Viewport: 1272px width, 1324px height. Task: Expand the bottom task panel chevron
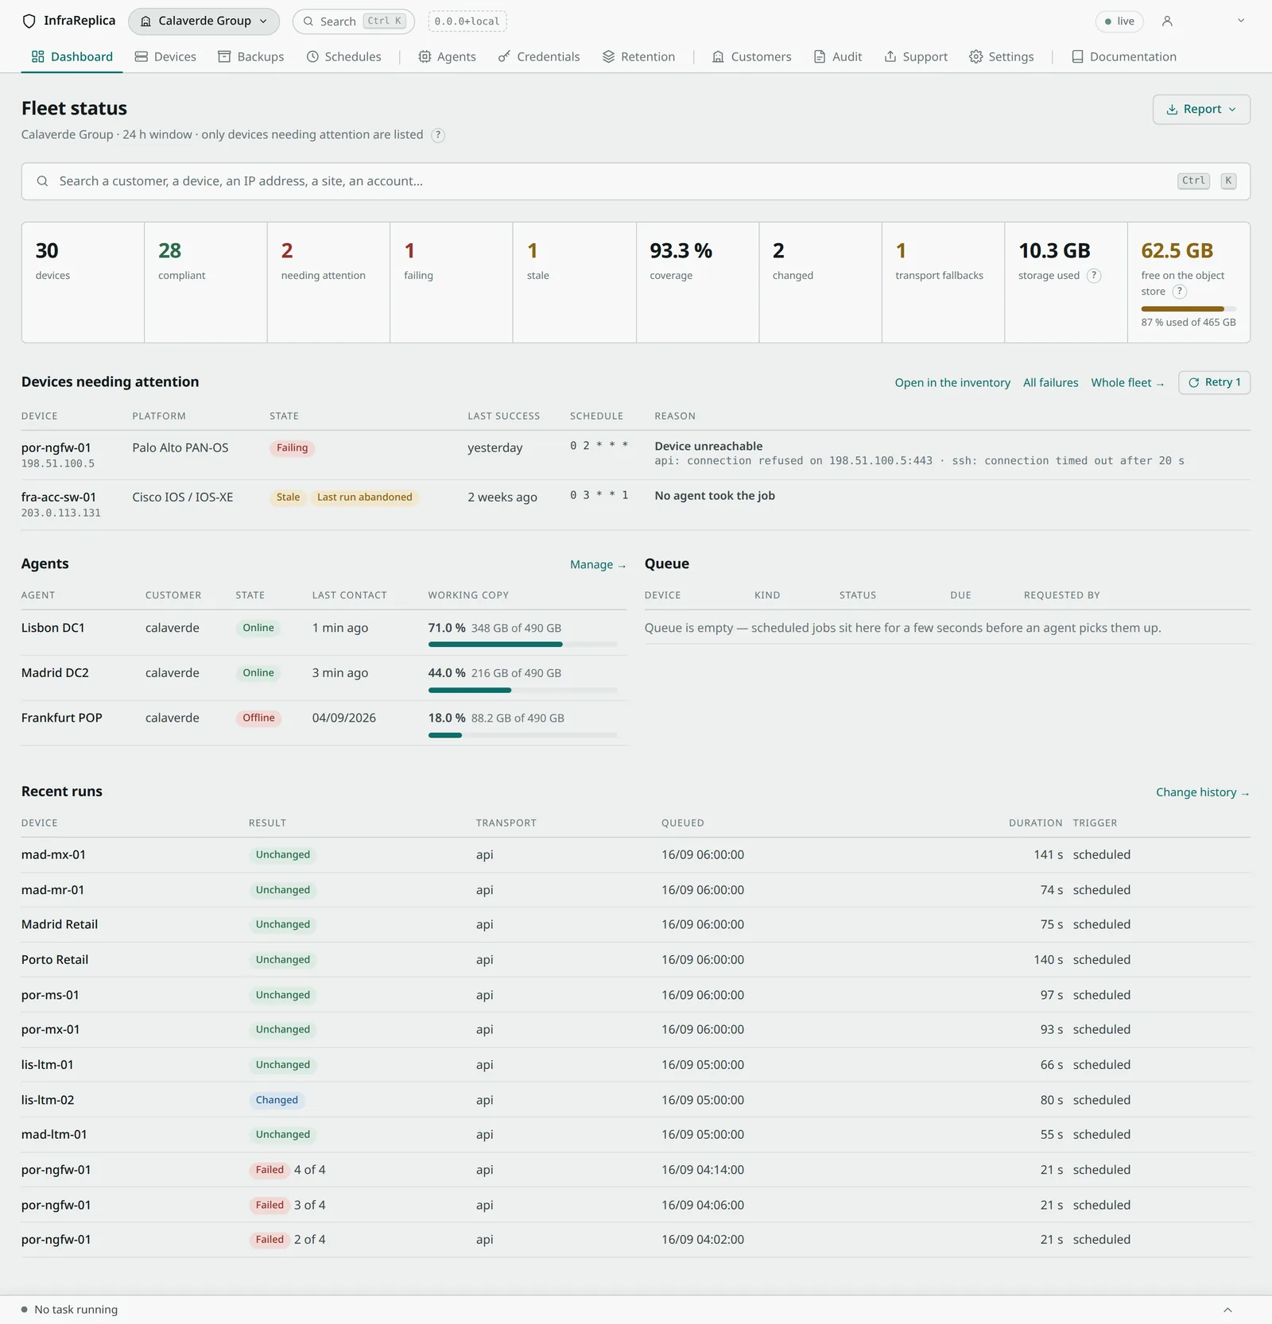click(1227, 1310)
